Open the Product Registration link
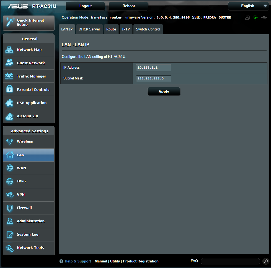This screenshot has width=271, height=268. point(141,261)
